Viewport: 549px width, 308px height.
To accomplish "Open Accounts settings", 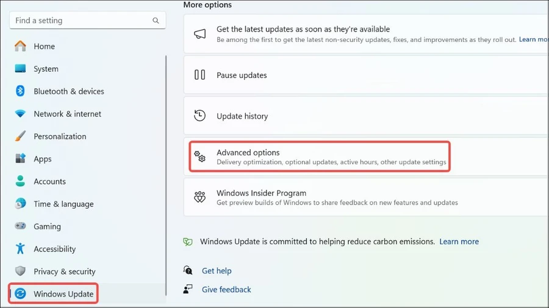I will (x=49, y=181).
